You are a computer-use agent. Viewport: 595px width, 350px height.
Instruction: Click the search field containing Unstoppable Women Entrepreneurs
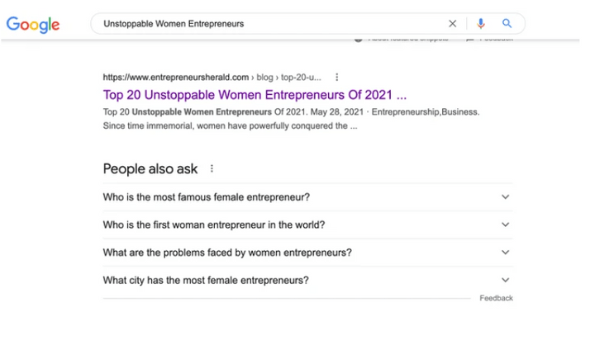pyautogui.click(x=264, y=24)
